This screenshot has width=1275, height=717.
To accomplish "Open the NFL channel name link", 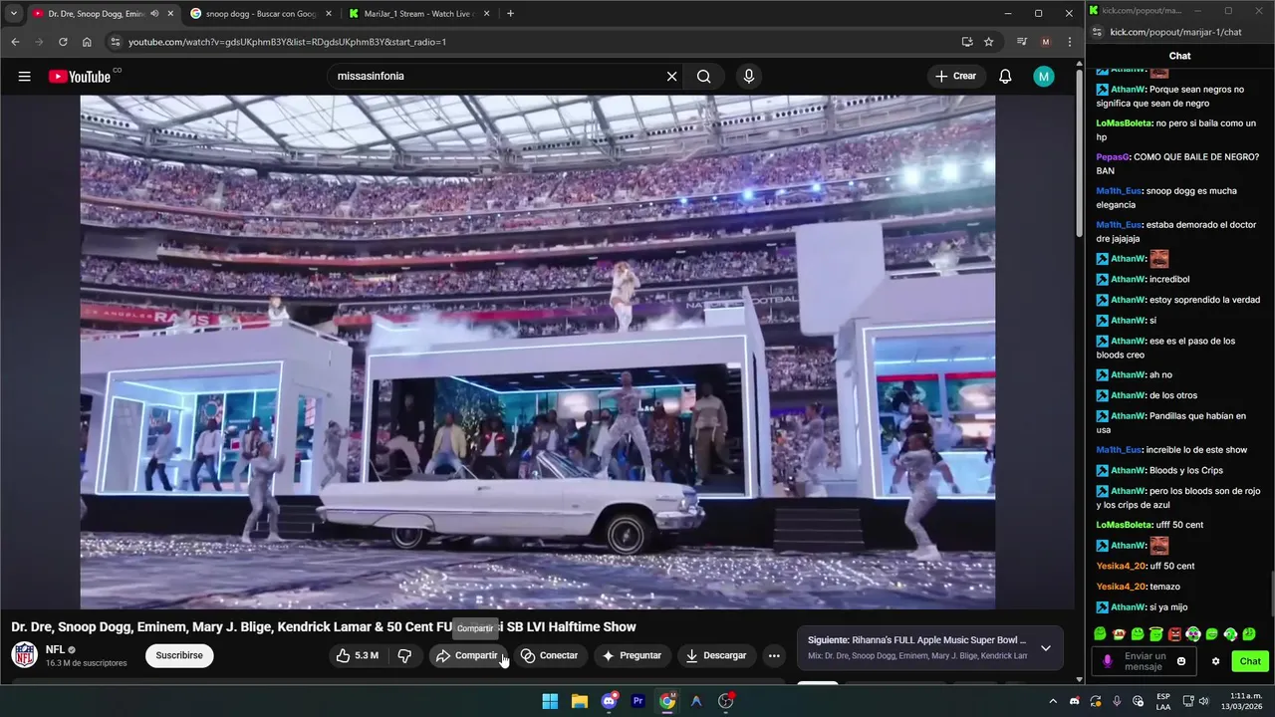I will click(x=55, y=649).
